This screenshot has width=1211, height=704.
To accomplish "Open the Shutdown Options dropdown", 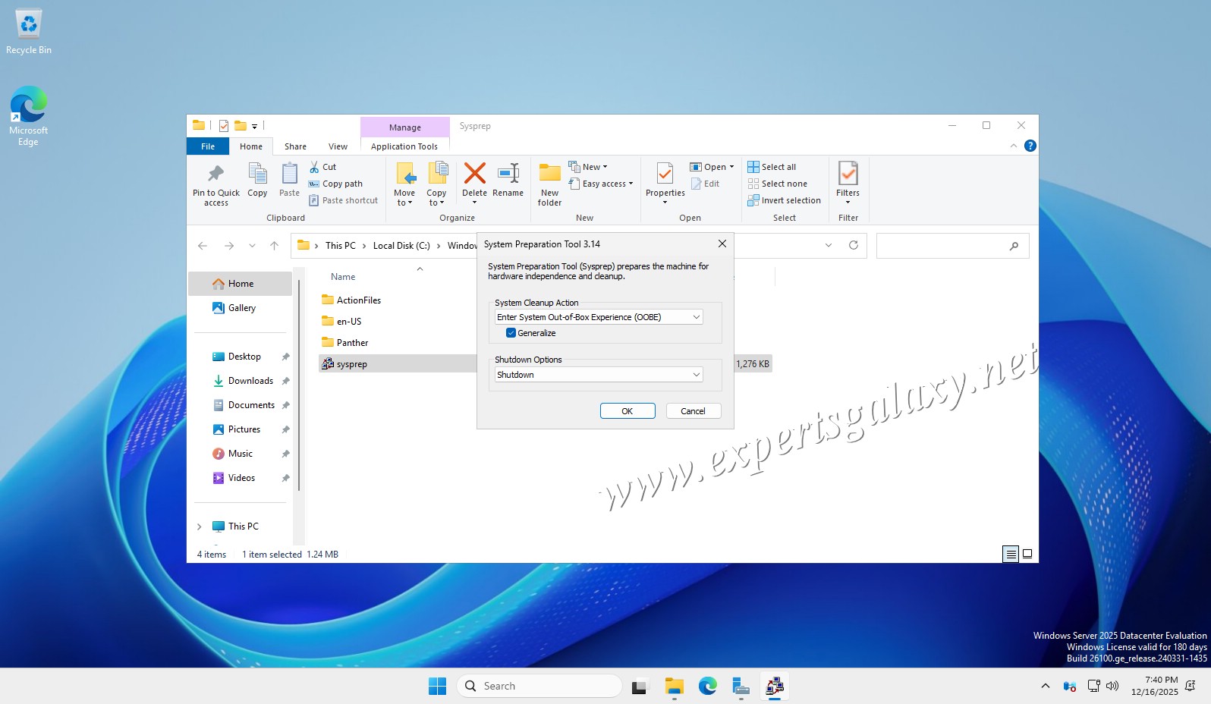I will tap(598, 375).
